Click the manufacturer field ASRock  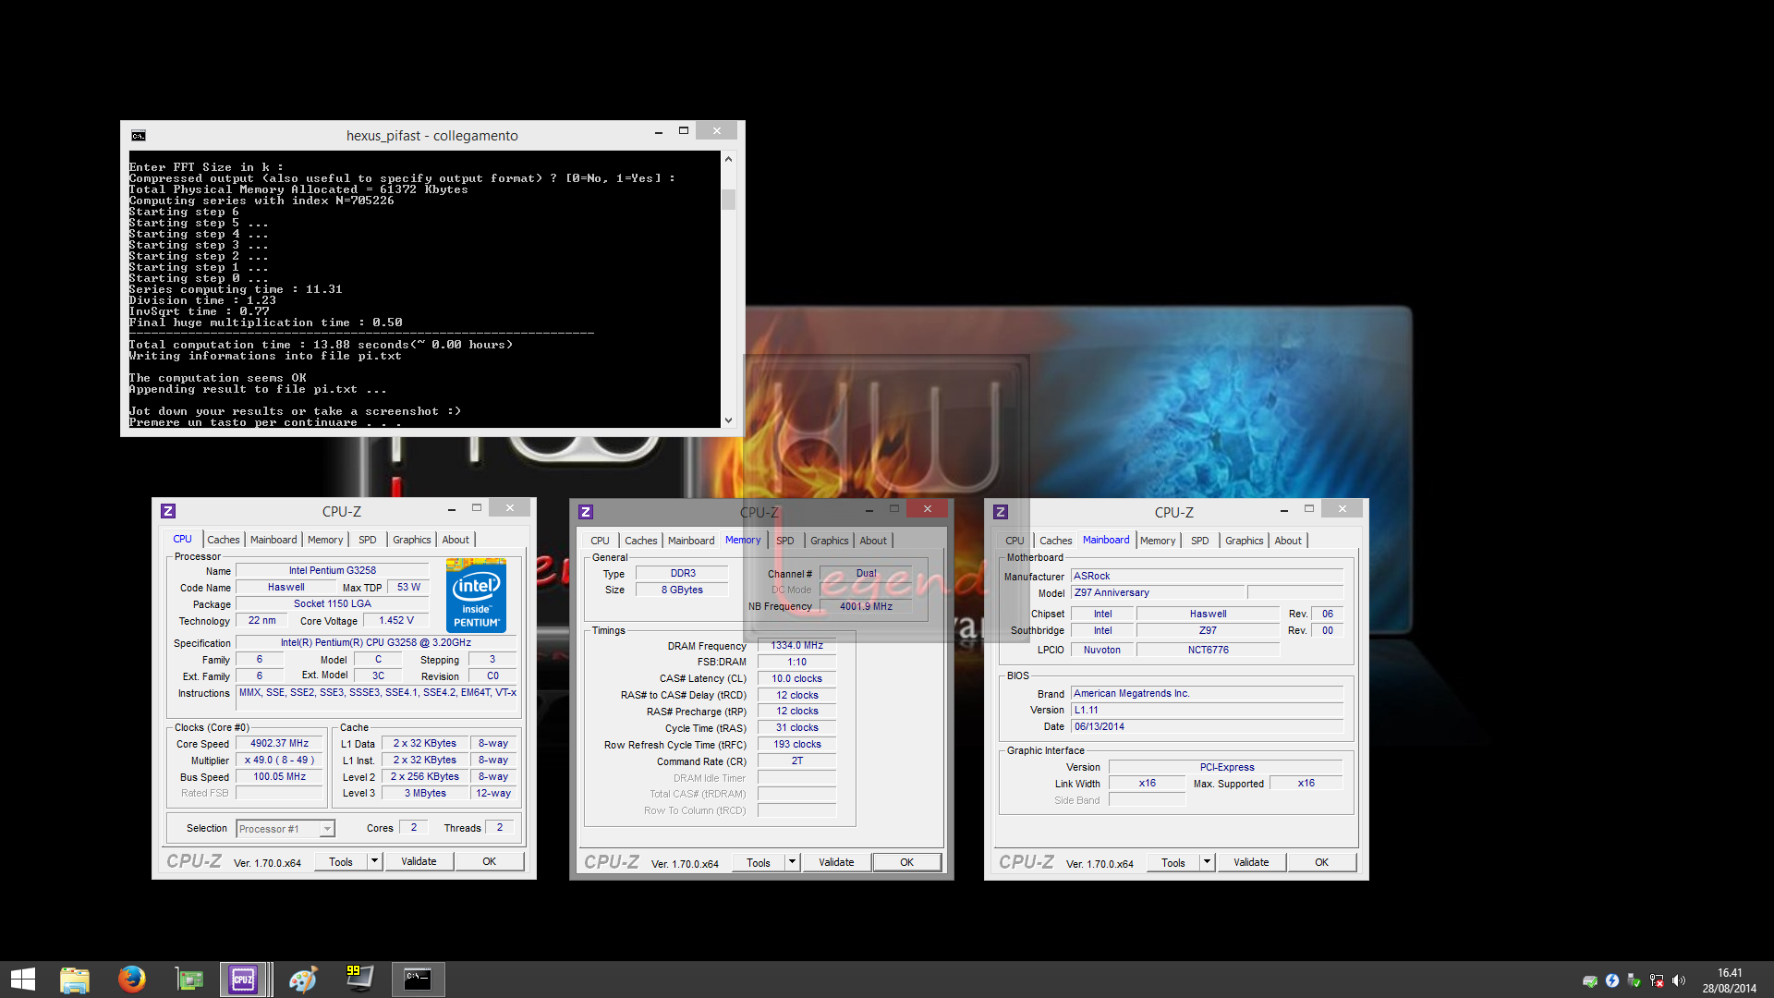tap(1208, 576)
